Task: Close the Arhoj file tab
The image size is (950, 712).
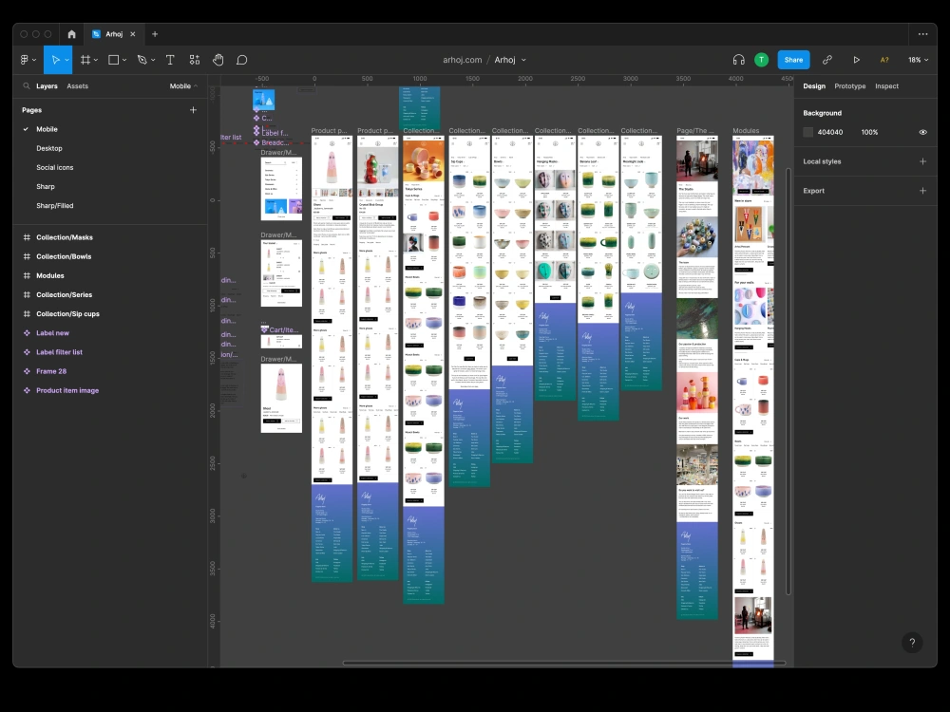Action: coord(133,34)
